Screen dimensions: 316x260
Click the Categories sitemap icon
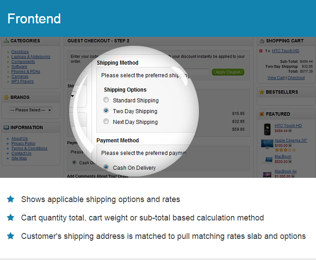[6, 41]
